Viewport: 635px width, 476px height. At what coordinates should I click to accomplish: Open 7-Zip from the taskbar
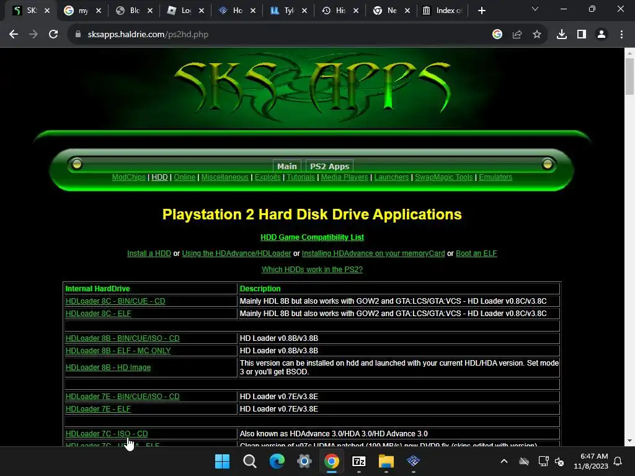[x=359, y=461]
